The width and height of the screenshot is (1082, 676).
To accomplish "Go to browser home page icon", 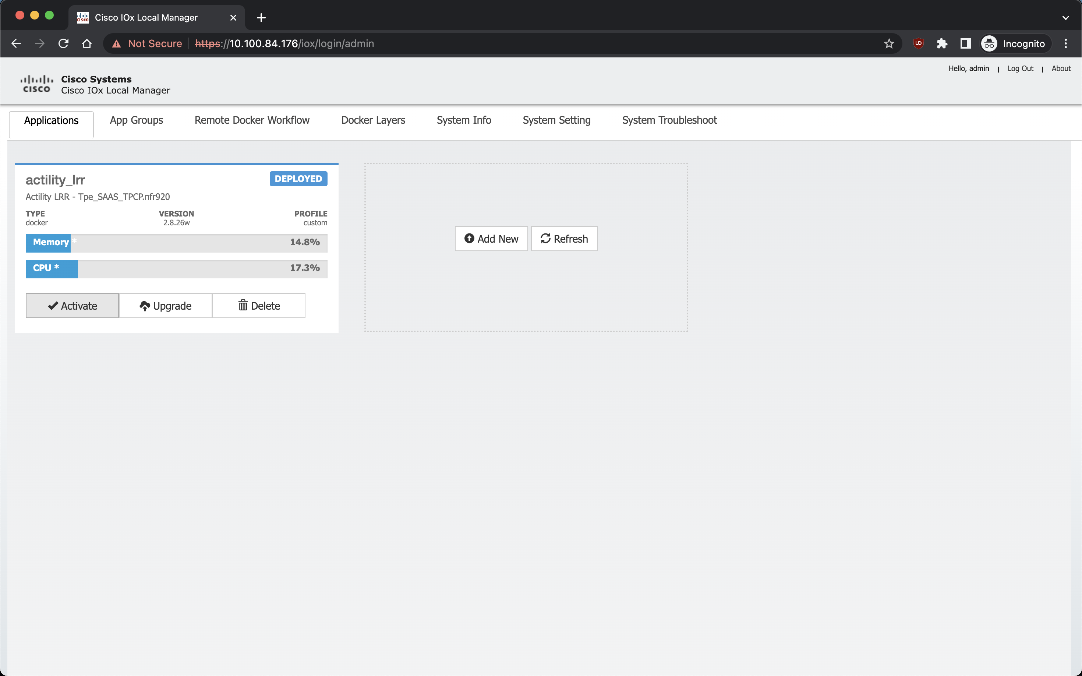I will [87, 43].
